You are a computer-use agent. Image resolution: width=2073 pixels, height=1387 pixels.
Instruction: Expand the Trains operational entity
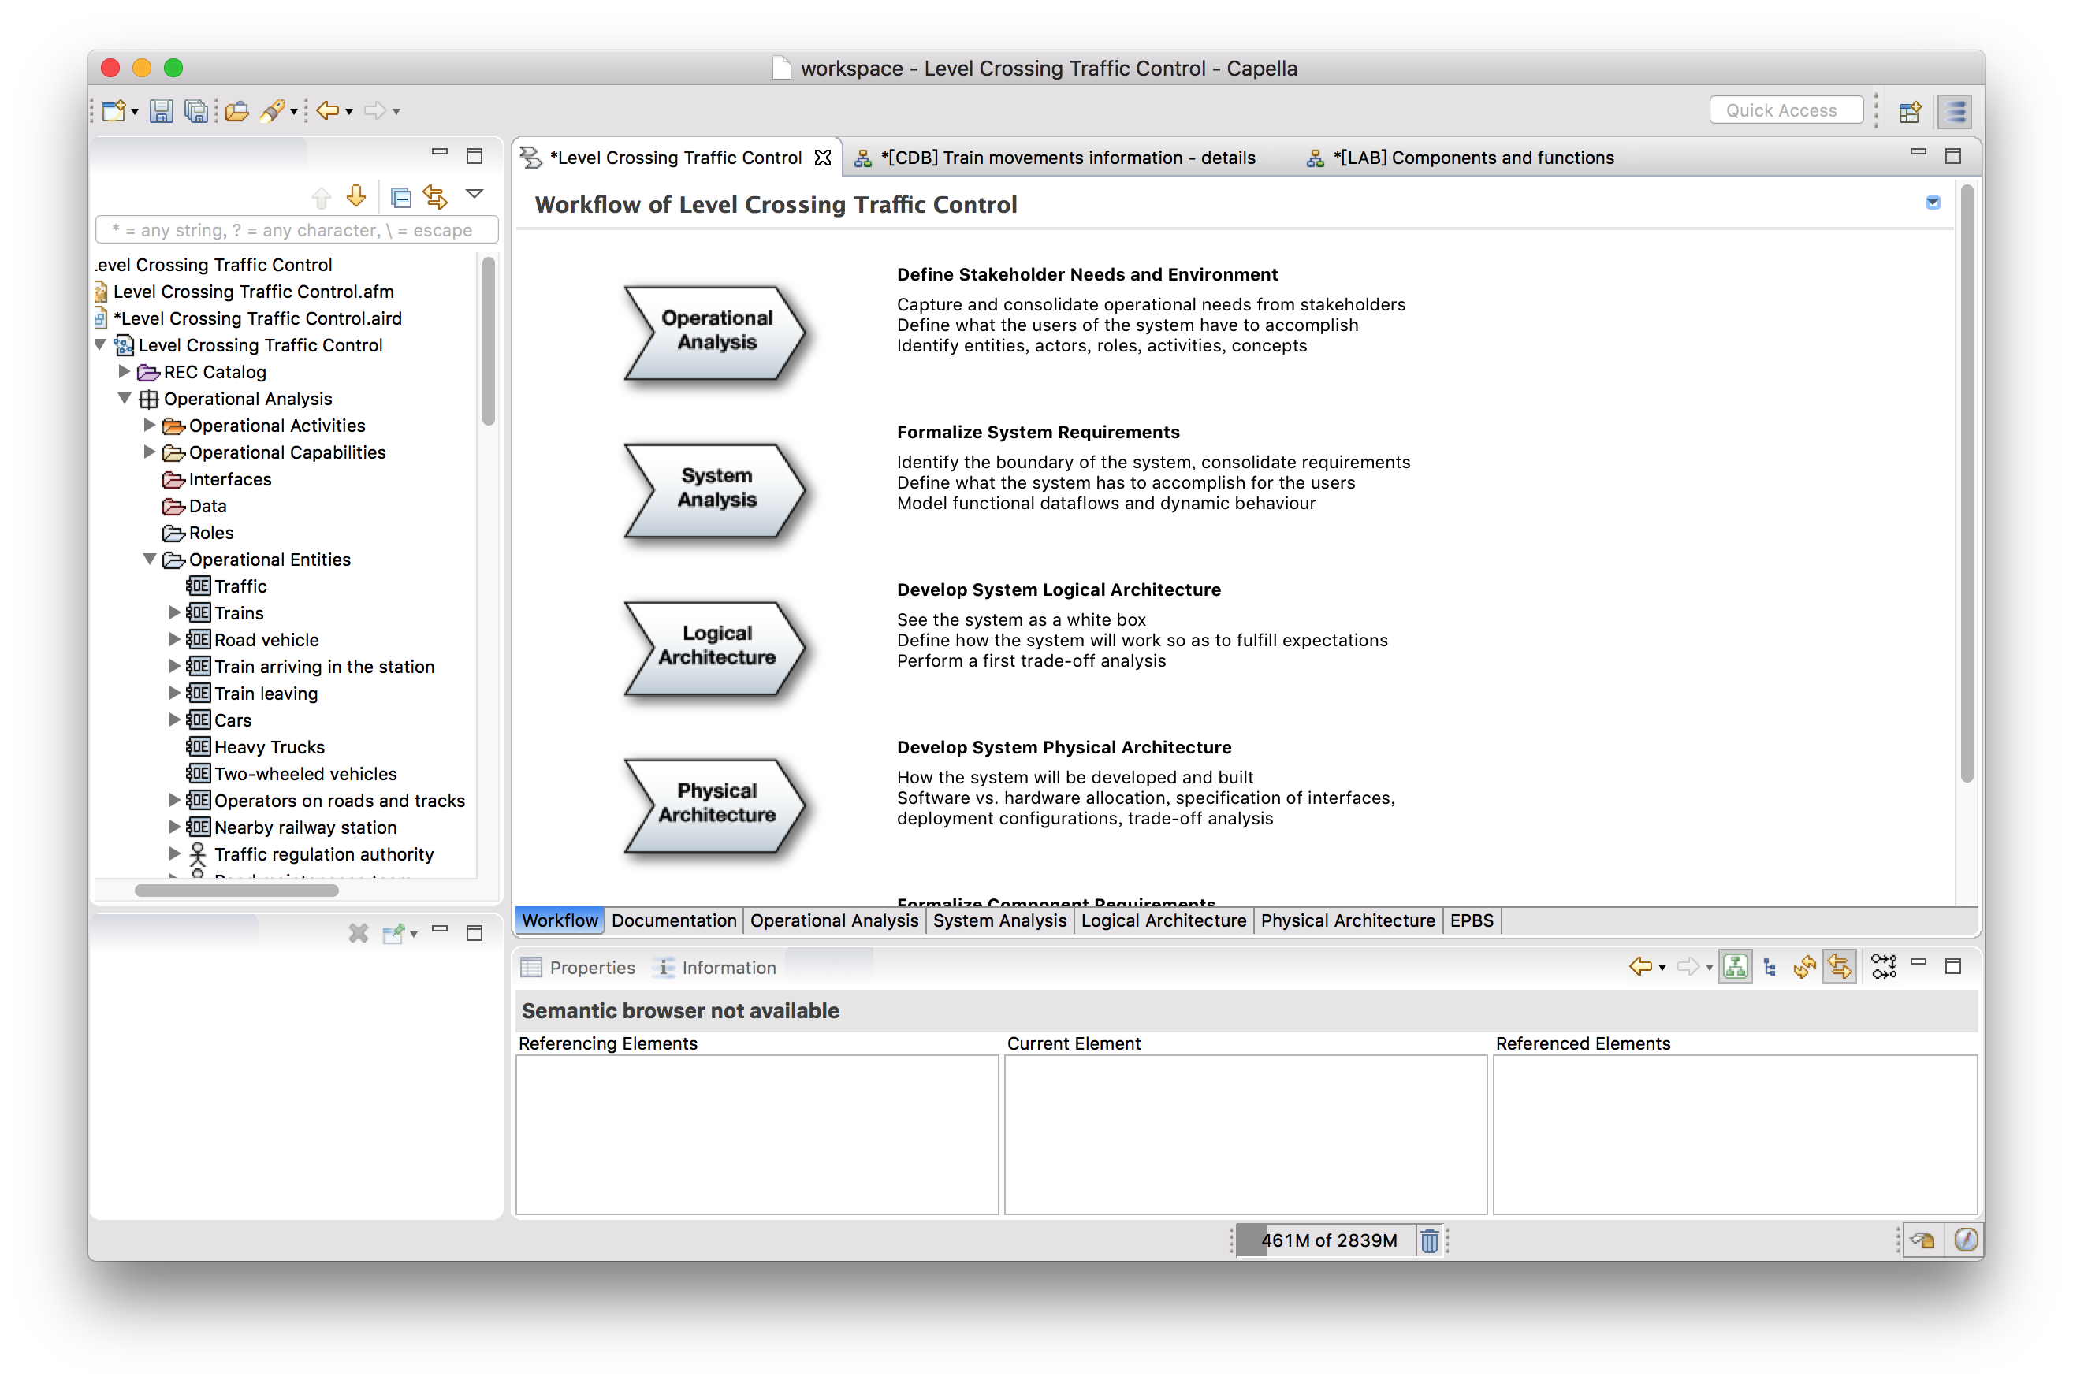click(174, 612)
